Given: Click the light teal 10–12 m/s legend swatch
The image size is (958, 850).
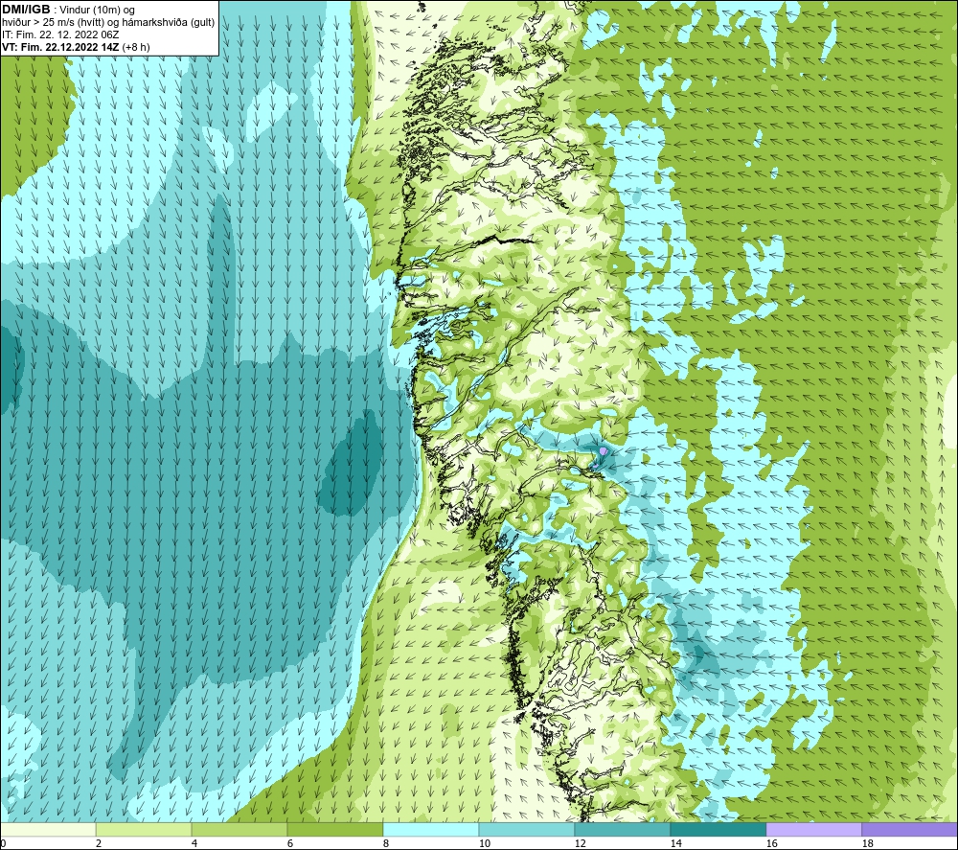Looking at the screenshot, I should coord(527,829).
